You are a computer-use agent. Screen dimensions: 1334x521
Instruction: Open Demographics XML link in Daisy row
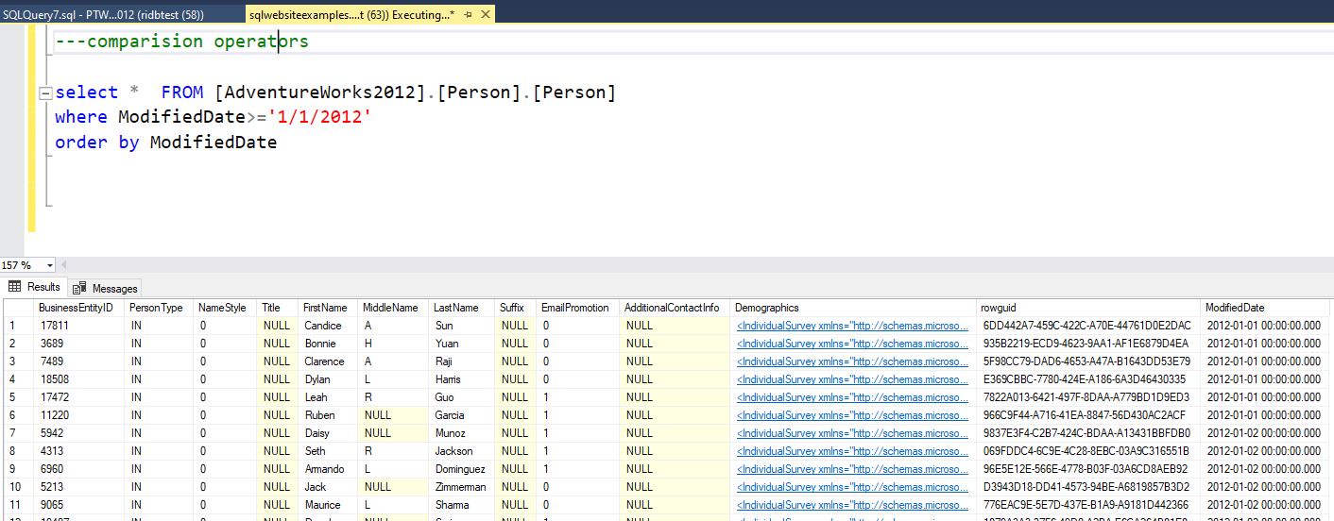click(x=852, y=433)
